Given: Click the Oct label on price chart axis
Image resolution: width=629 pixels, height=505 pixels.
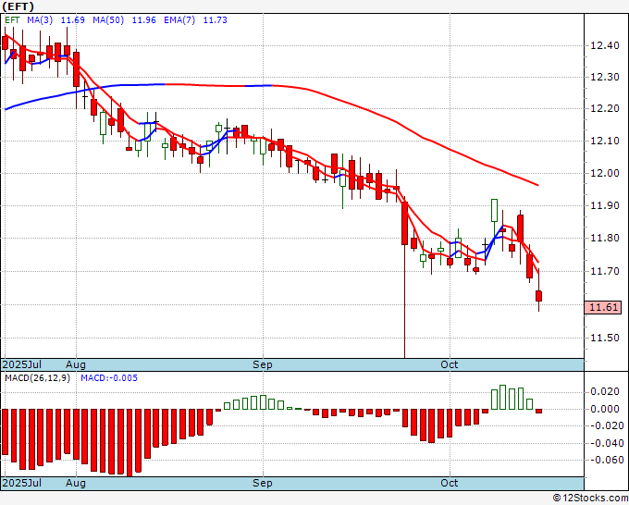Looking at the screenshot, I should pos(450,364).
